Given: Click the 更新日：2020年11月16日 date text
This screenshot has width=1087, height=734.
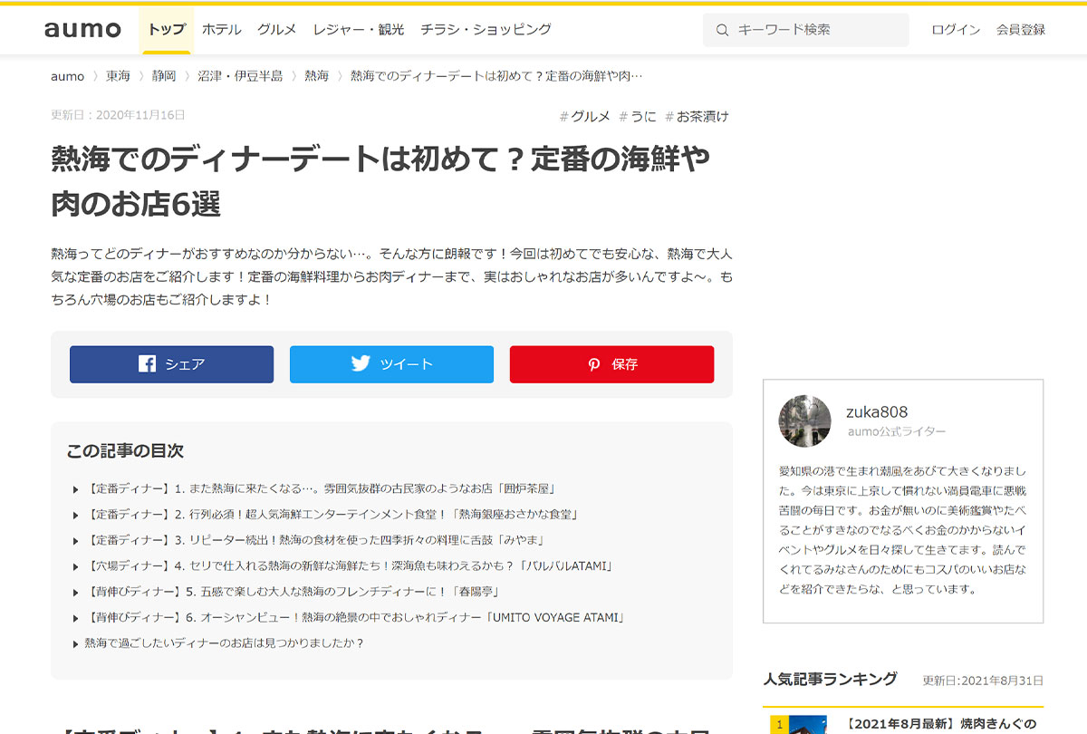Looking at the screenshot, I should pos(118,115).
